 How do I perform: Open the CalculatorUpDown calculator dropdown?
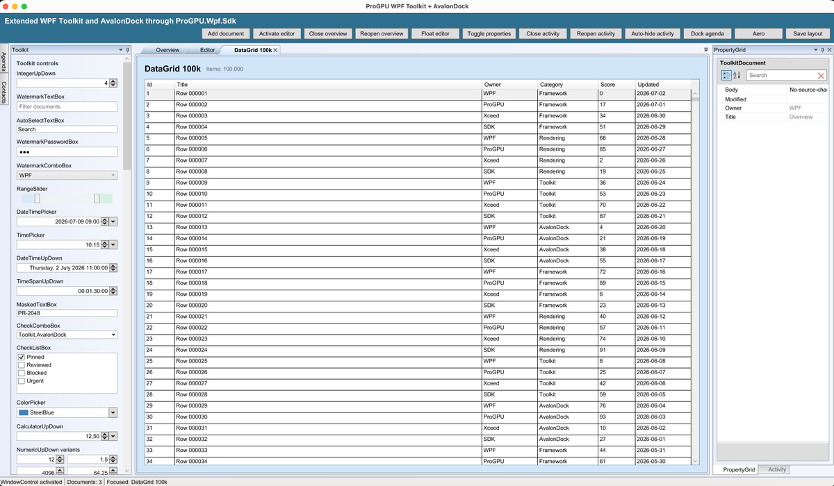(x=113, y=436)
